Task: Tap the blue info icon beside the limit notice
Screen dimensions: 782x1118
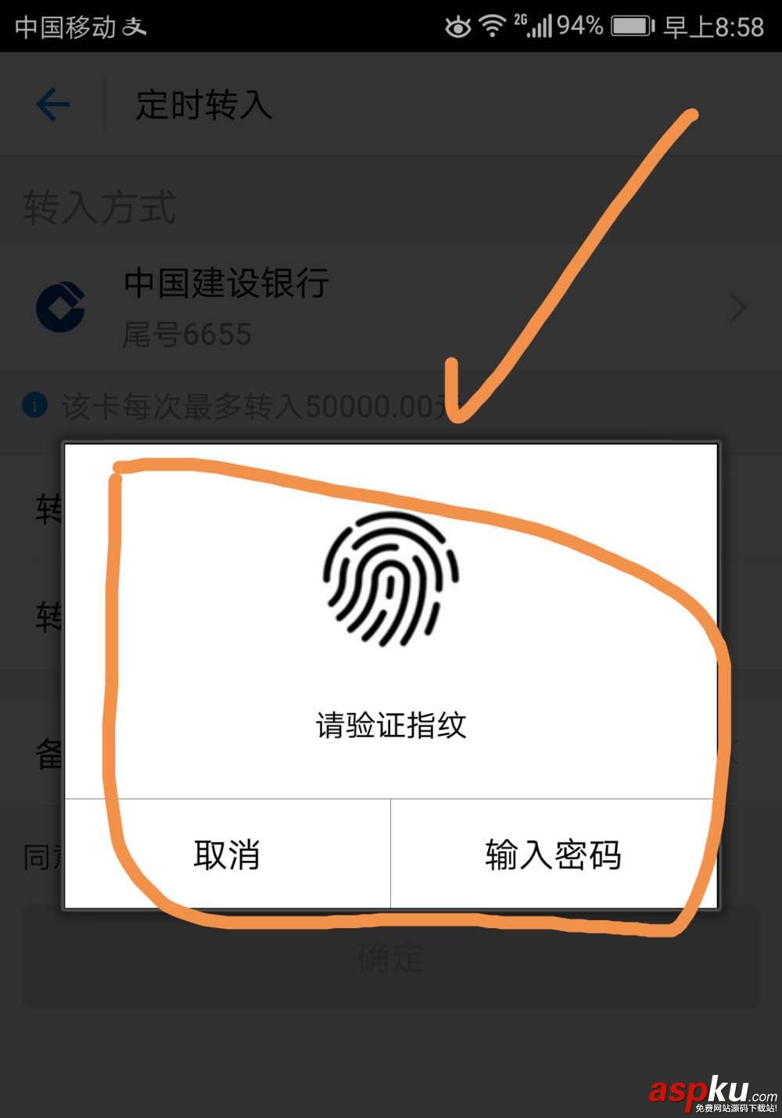Action: tap(34, 406)
